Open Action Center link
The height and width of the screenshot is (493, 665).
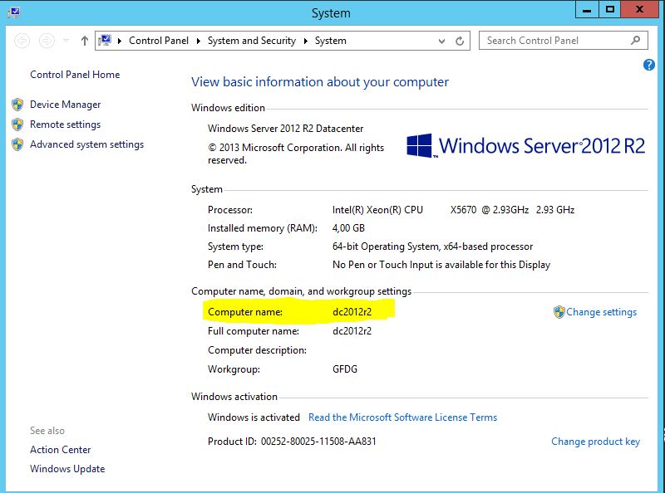(x=60, y=449)
